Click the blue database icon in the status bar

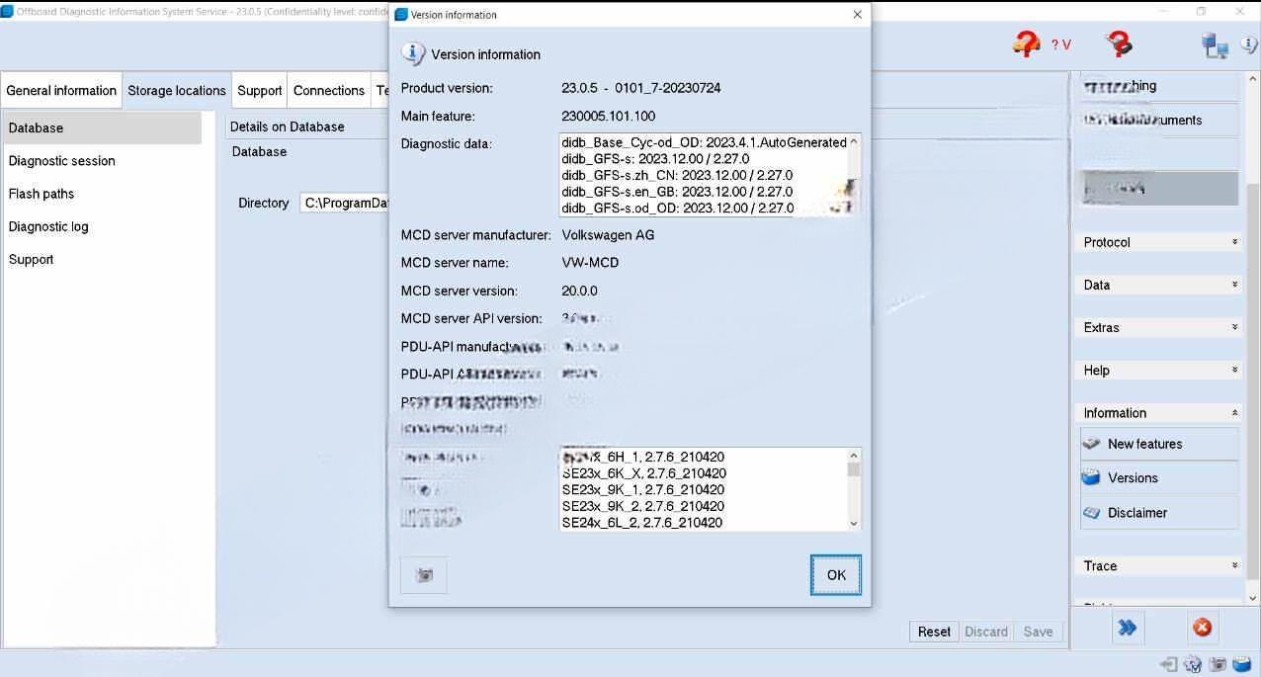pos(1242,665)
